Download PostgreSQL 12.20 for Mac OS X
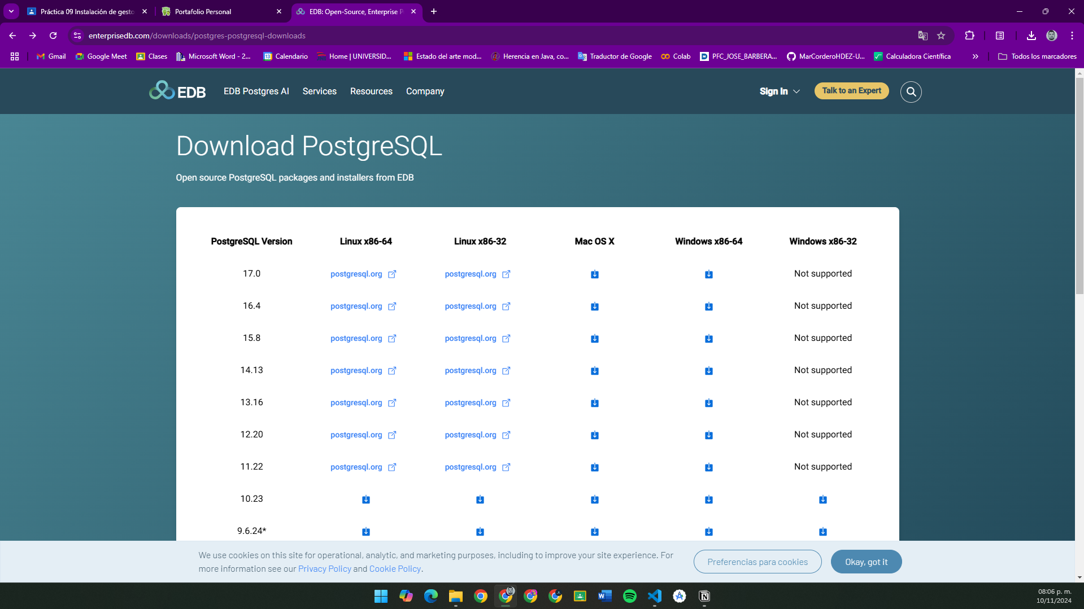The height and width of the screenshot is (609, 1084). (x=595, y=435)
